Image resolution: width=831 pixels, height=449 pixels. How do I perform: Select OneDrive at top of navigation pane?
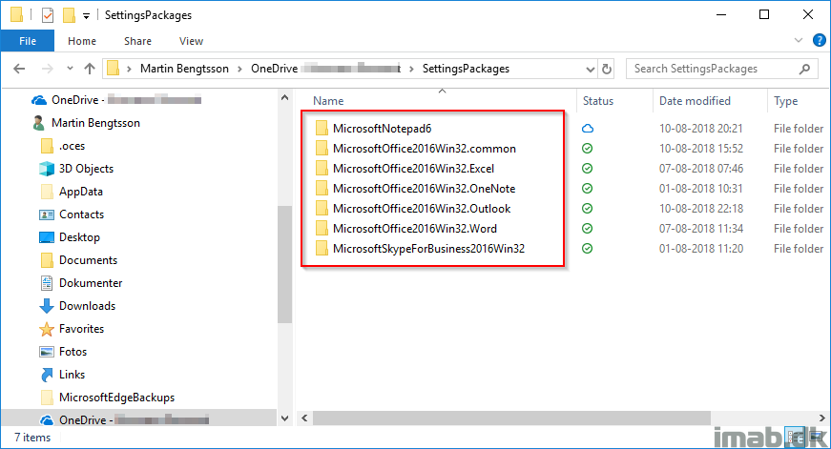coord(116,99)
